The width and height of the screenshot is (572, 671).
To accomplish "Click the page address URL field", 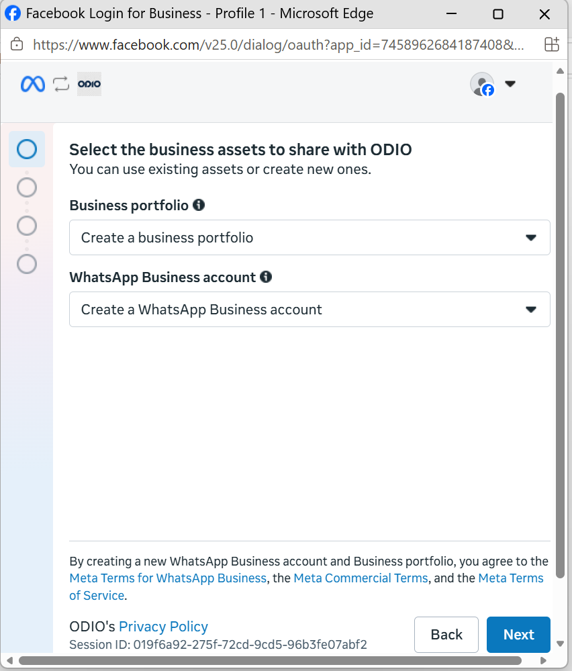I will pyautogui.click(x=278, y=44).
